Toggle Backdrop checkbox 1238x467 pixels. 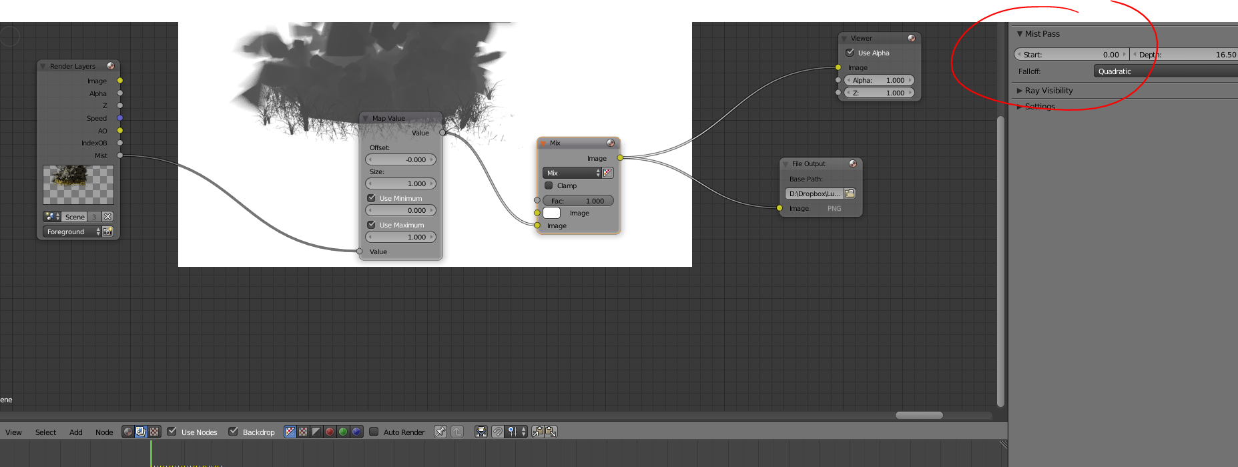tap(234, 432)
